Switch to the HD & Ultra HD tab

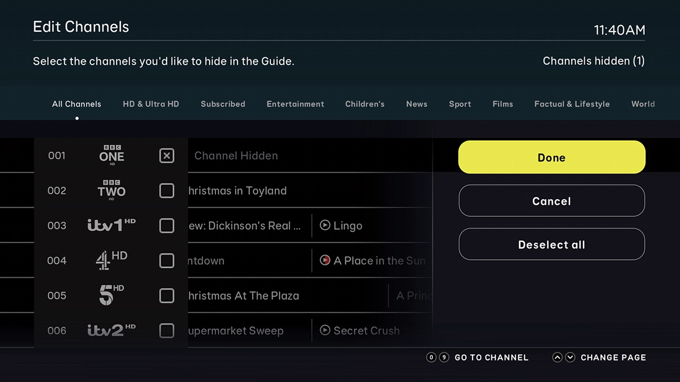click(x=151, y=104)
